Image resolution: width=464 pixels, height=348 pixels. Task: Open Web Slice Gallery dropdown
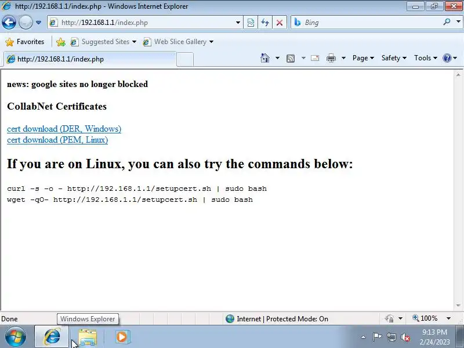point(178,42)
